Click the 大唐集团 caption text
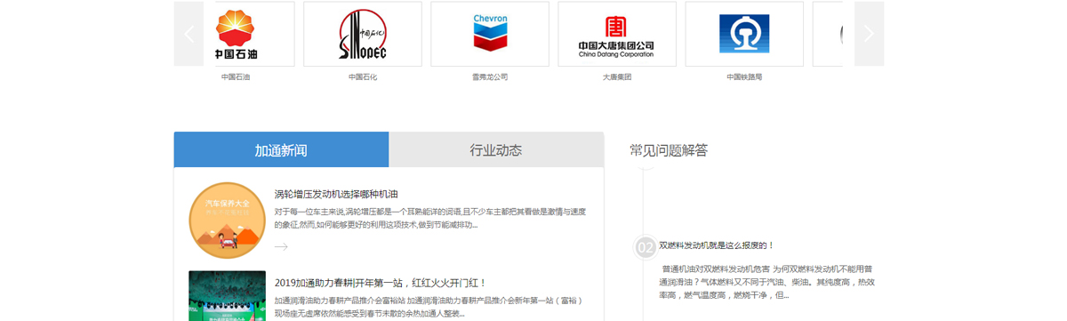Image resolution: width=1067 pixels, height=321 pixels. click(x=617, y=77)
